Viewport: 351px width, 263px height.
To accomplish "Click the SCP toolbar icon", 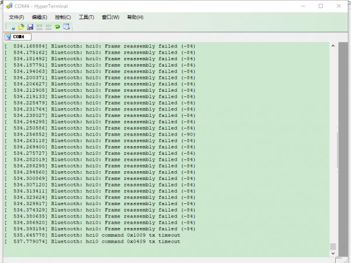I will pos(48,27).
